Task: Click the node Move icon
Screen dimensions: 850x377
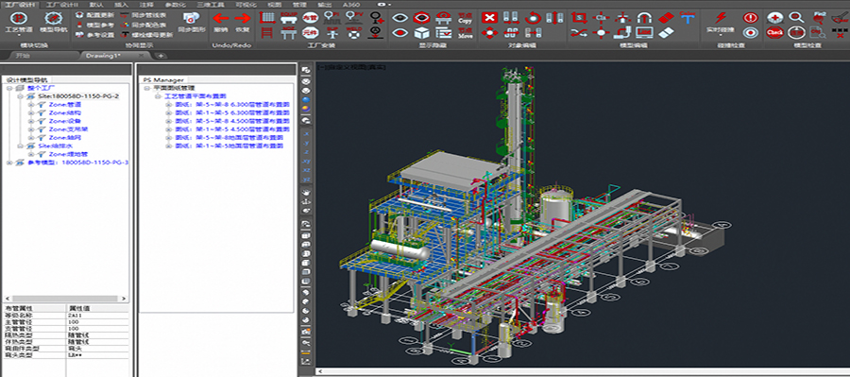Action: tap(465, 33)
